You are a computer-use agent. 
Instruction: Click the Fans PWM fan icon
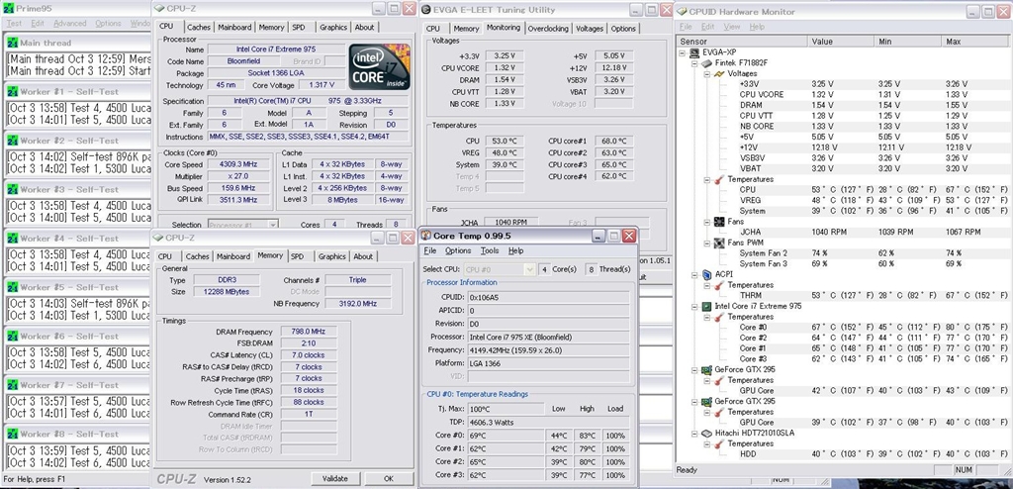(717, 243)
